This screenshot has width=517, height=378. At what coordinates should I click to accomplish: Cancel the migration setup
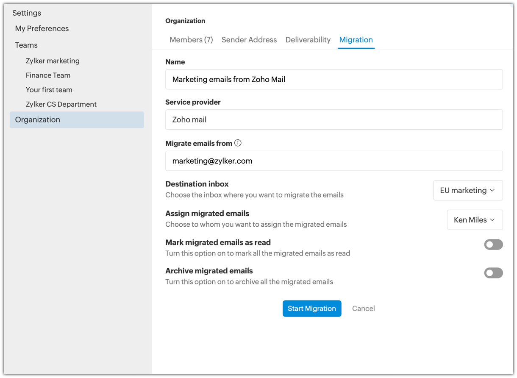click(x=363, y=309)
